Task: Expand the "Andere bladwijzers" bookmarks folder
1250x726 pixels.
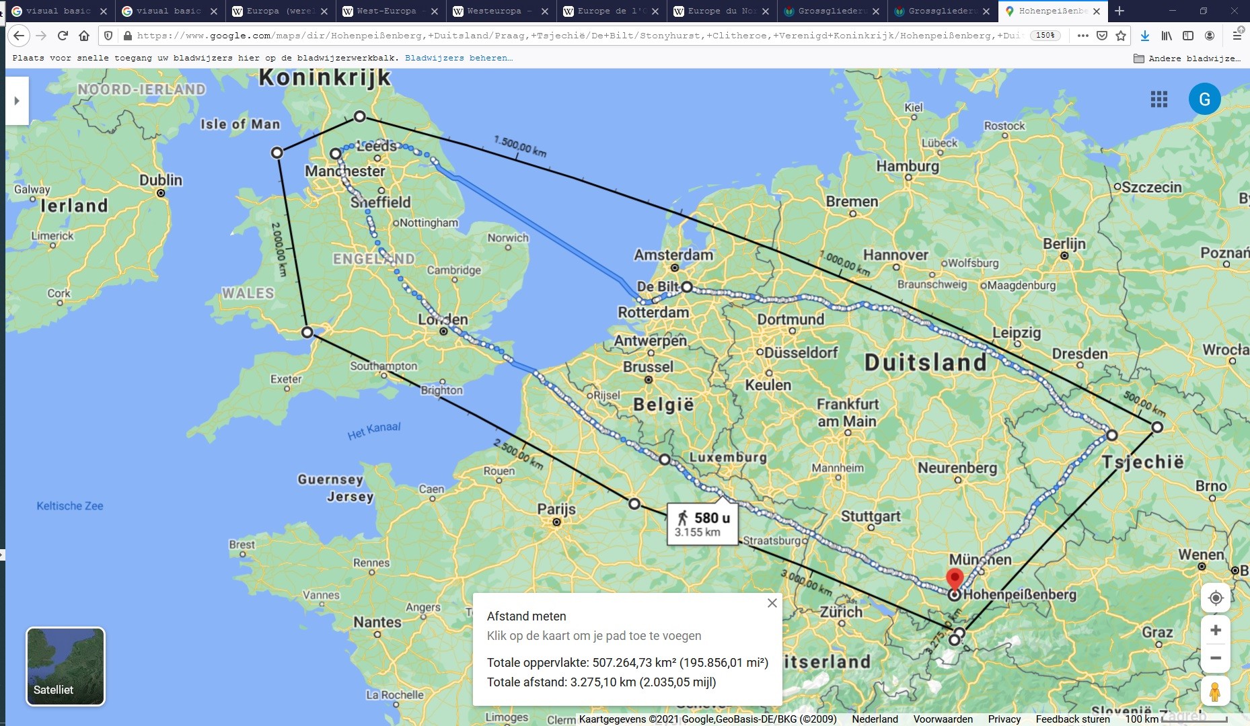Action: 1187,58
